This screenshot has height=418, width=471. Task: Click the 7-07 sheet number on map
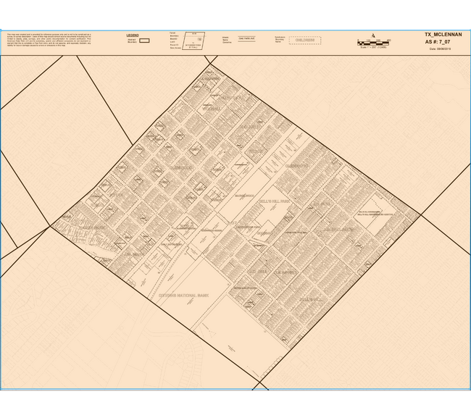click(x=233, y=222)
